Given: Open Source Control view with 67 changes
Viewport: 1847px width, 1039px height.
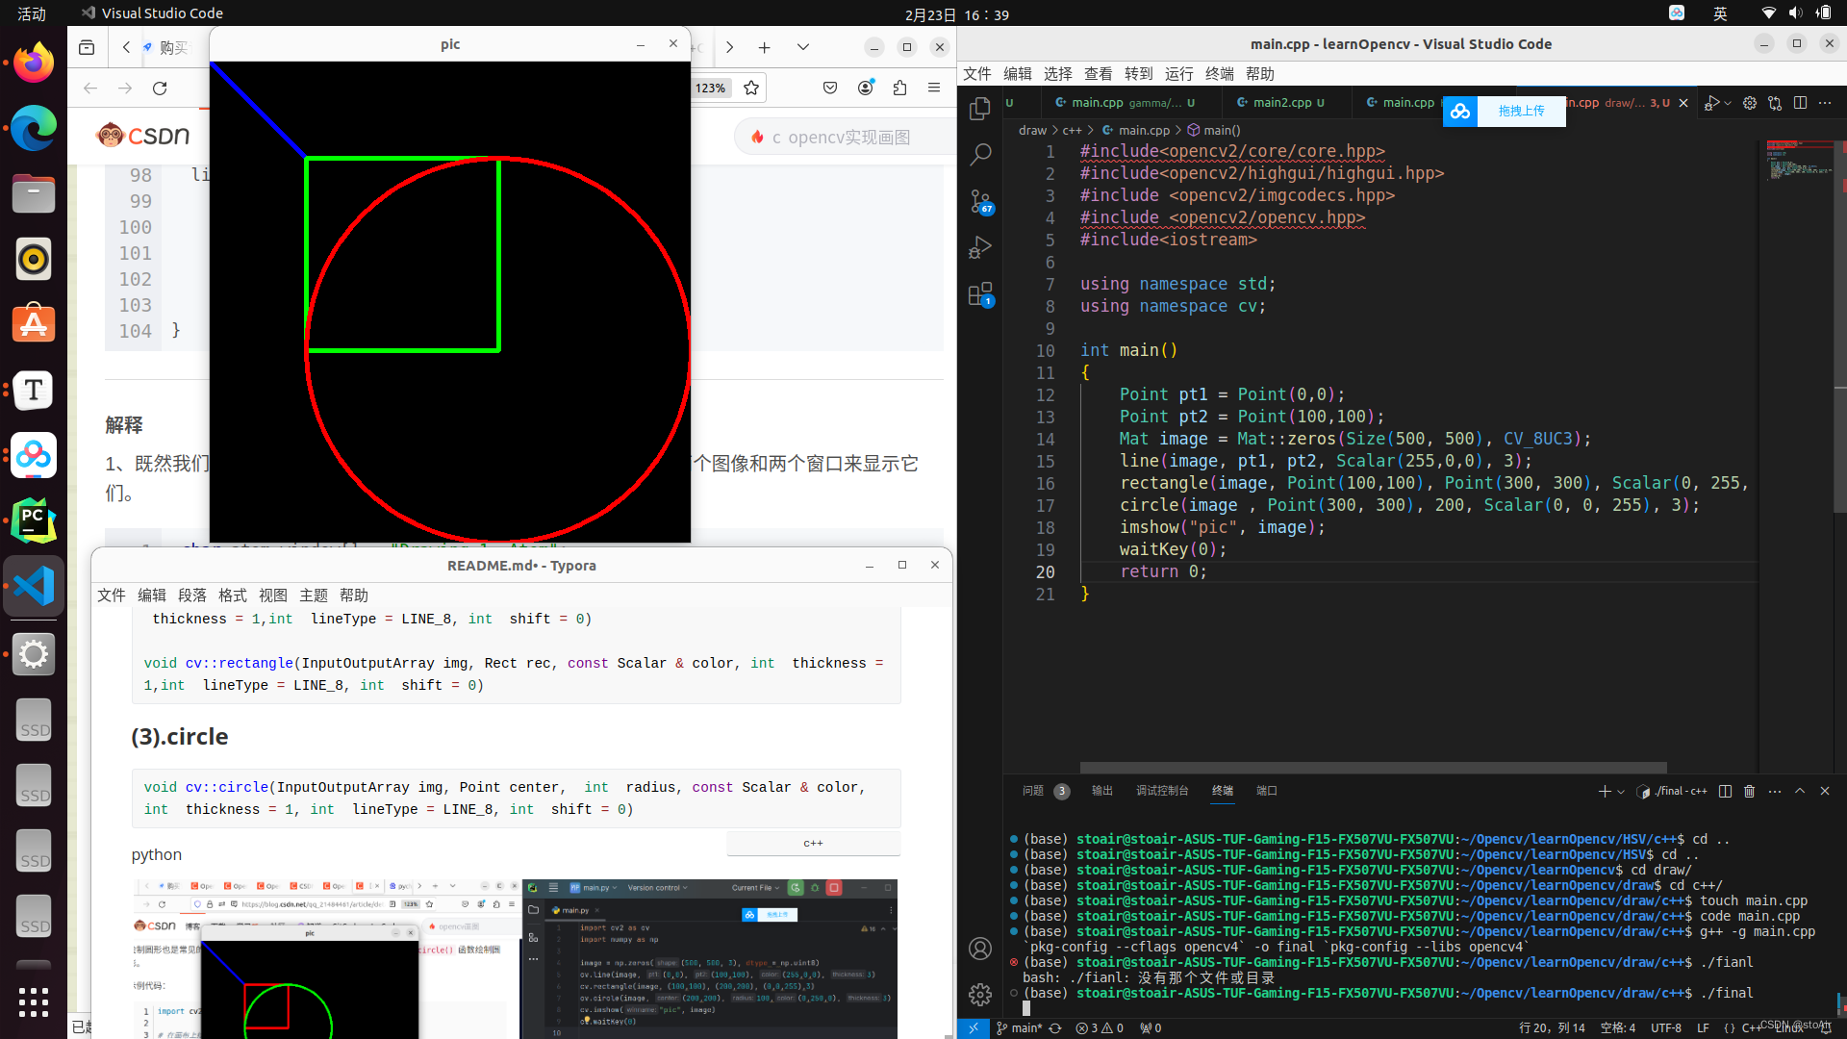Looking at the screenshot, I should pyautogui.click(x=980, y=201).
